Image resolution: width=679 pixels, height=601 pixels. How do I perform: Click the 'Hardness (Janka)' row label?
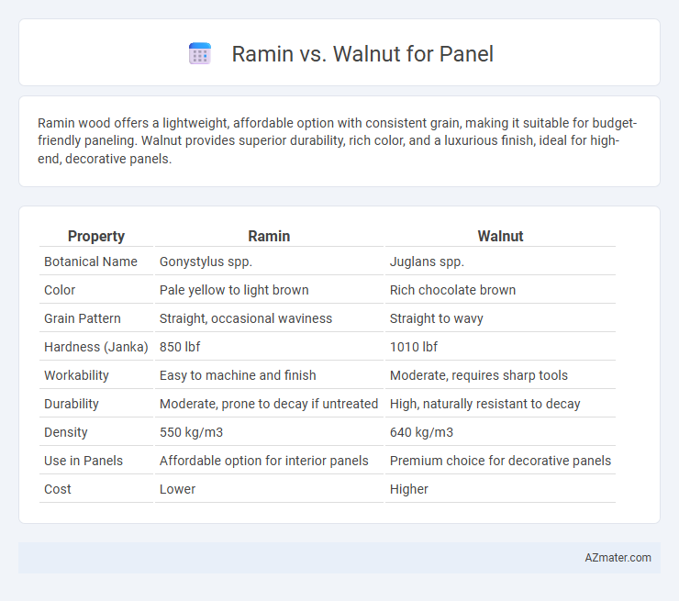pos(96,347)
